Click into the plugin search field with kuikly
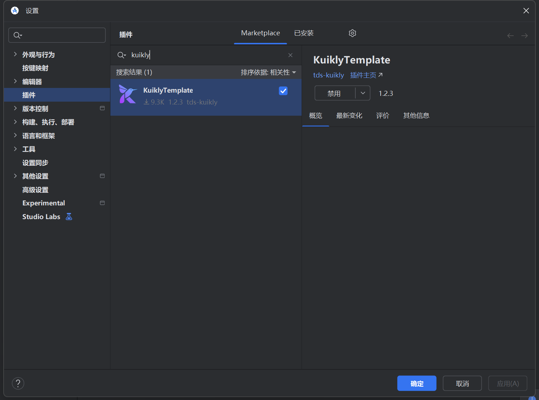The height and width of the screenshot is (400, 539). click(206, 55)
